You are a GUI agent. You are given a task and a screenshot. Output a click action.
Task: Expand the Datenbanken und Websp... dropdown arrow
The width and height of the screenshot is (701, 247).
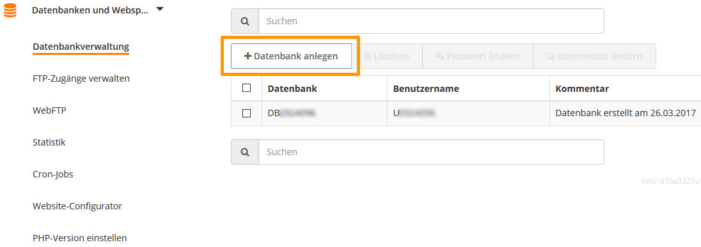tap(160, 10)
